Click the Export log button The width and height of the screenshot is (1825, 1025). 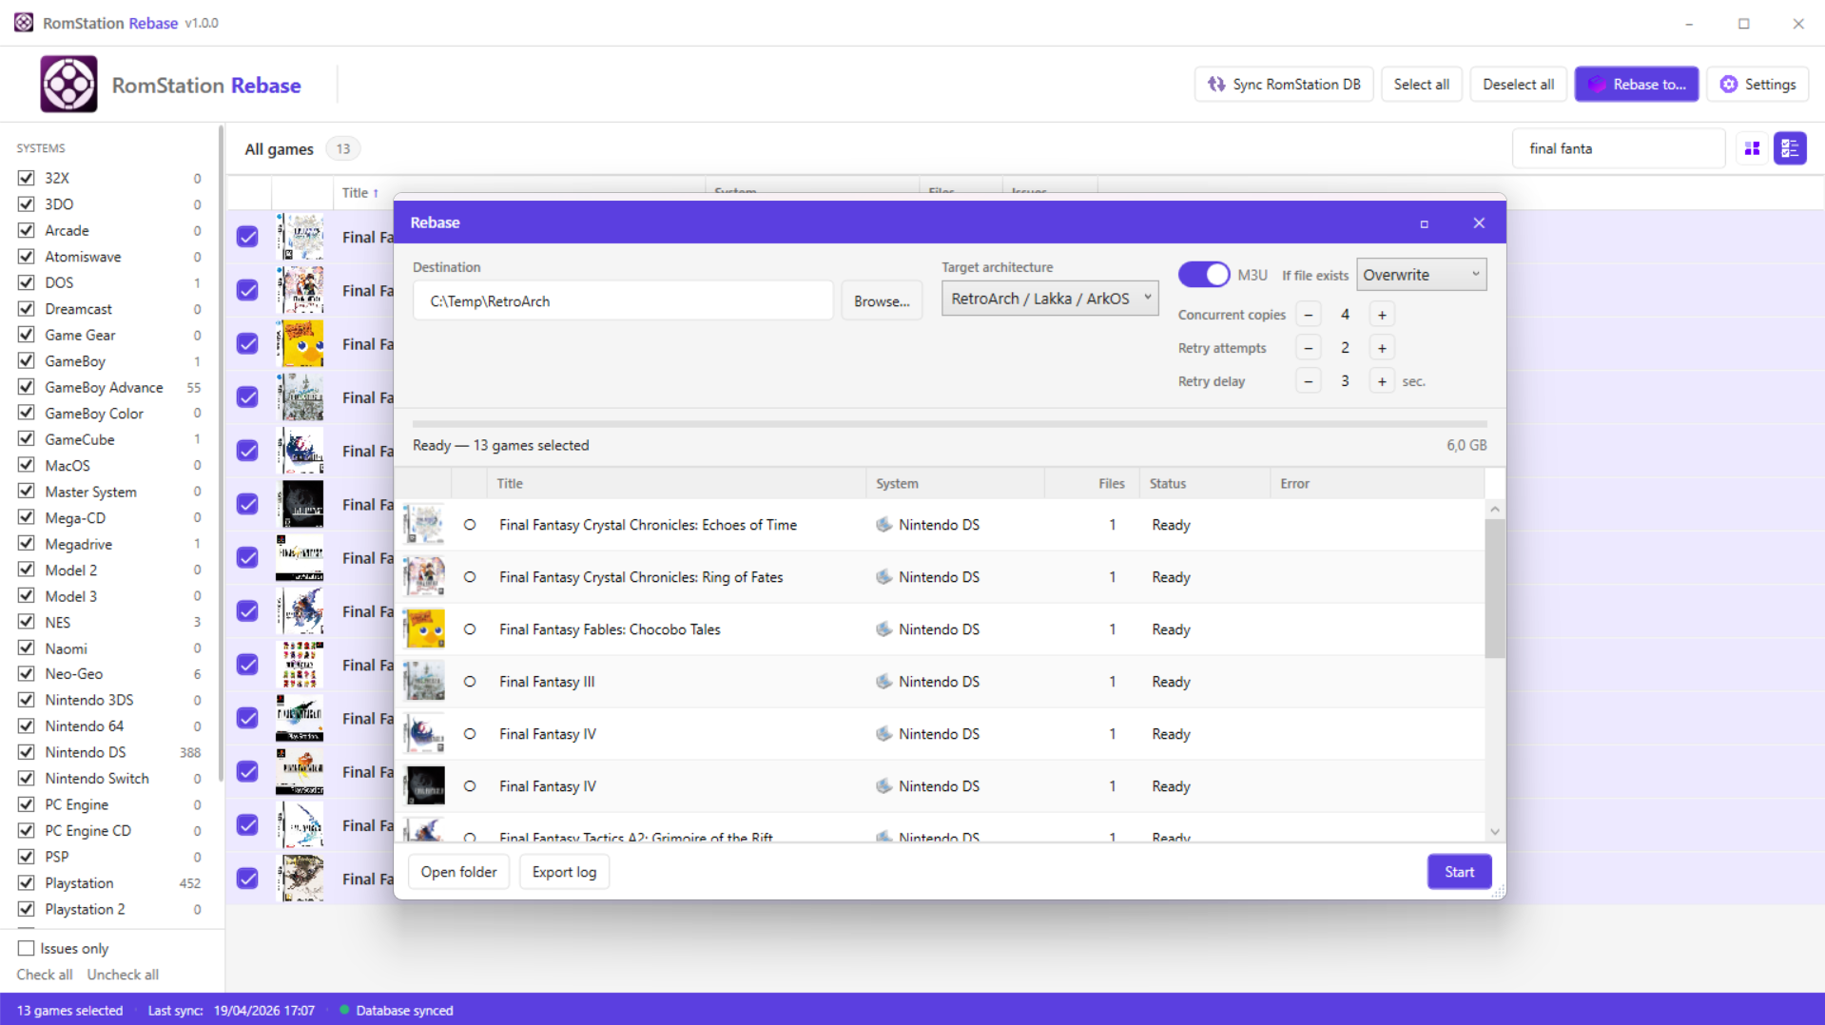pyautogui.click(x=564, y=872)
